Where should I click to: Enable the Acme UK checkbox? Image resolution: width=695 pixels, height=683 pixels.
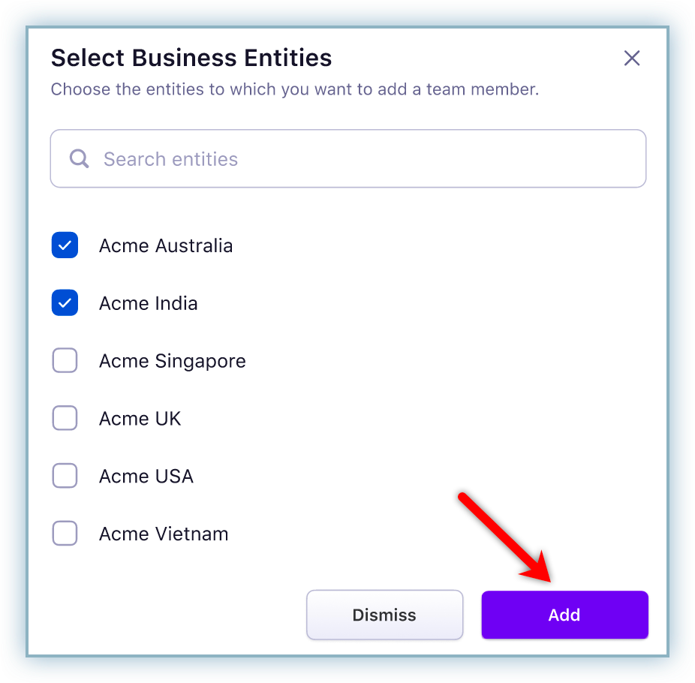pos(65,418)
